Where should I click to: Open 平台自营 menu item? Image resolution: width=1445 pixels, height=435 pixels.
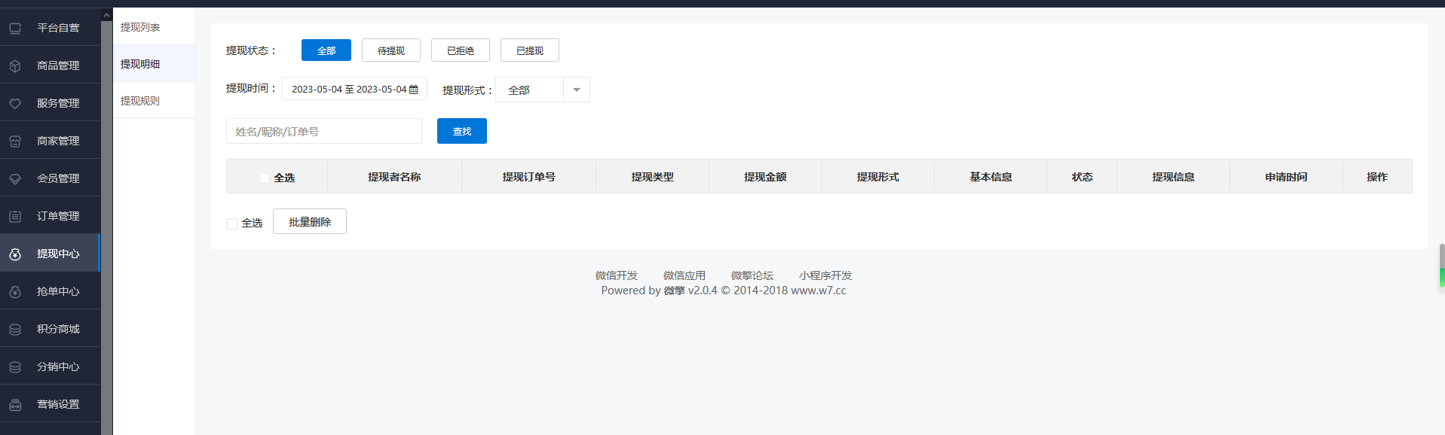[x=51, y=27]
